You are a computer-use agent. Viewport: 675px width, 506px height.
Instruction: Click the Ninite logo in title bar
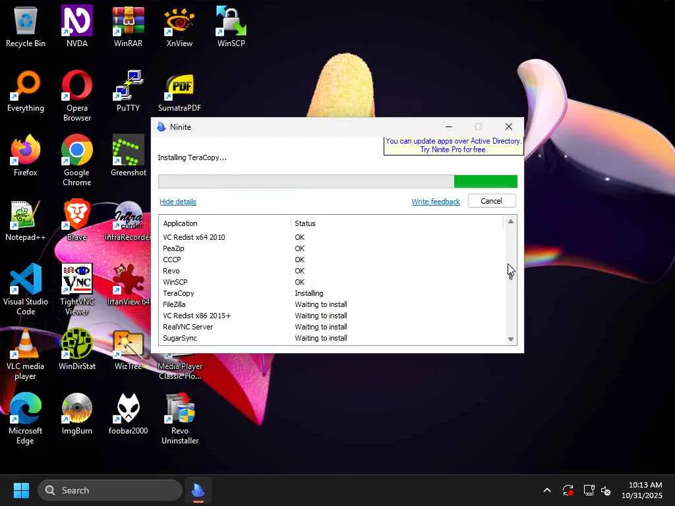pyautogui.click(x=161, y=127)
